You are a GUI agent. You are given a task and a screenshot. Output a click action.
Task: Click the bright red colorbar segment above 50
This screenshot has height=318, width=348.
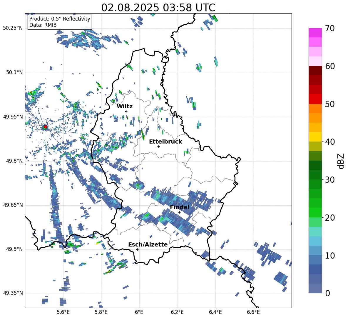pos(315,99)
